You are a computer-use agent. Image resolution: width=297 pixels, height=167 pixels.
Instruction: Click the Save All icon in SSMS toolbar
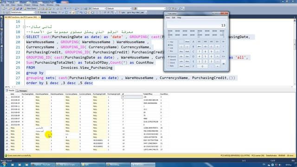[20, 8]
